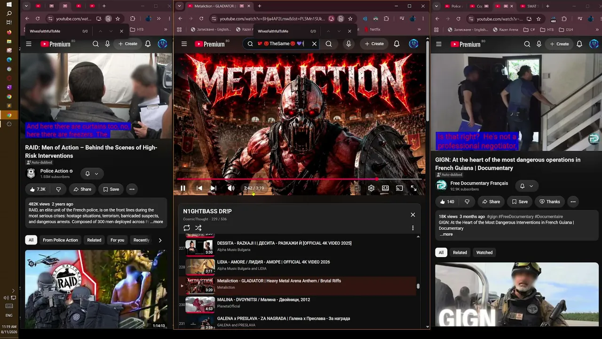Send Thanks on the GIGN video

click(x=550, y=202)
